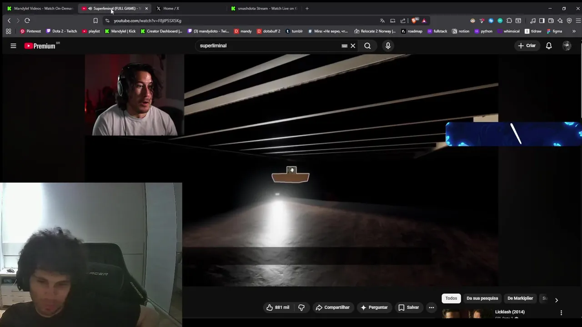Toggle the browser sidebar panel

542,20
